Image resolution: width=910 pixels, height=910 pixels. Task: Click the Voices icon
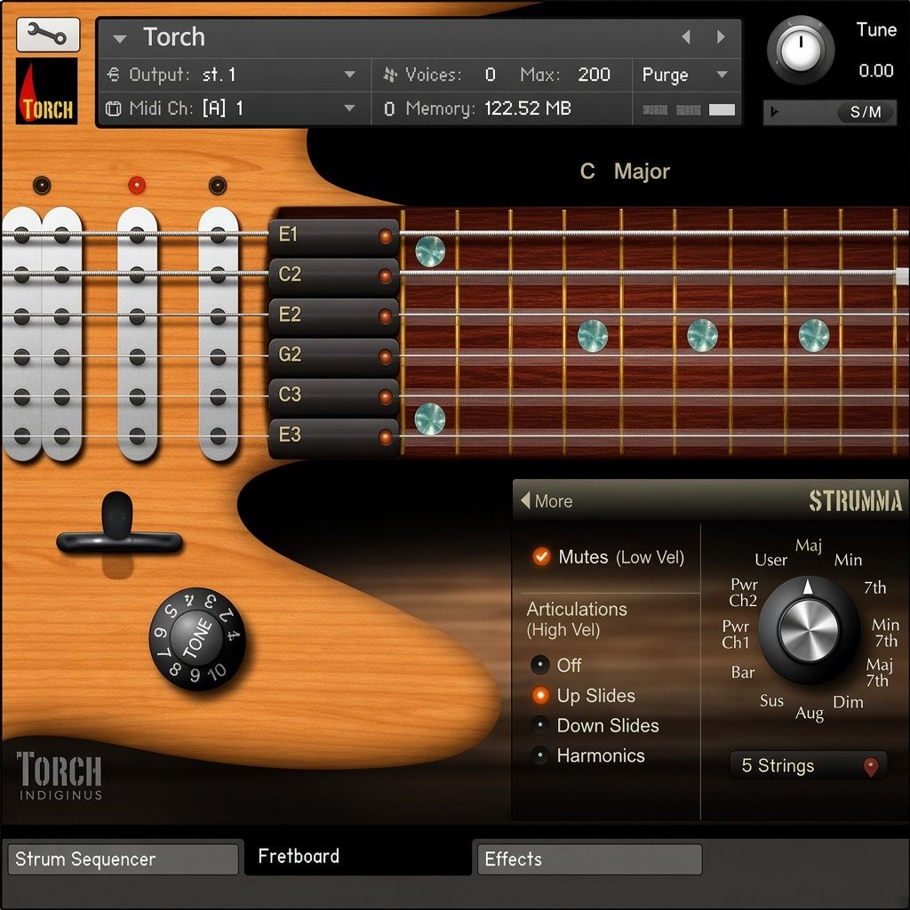pos(390,75)
